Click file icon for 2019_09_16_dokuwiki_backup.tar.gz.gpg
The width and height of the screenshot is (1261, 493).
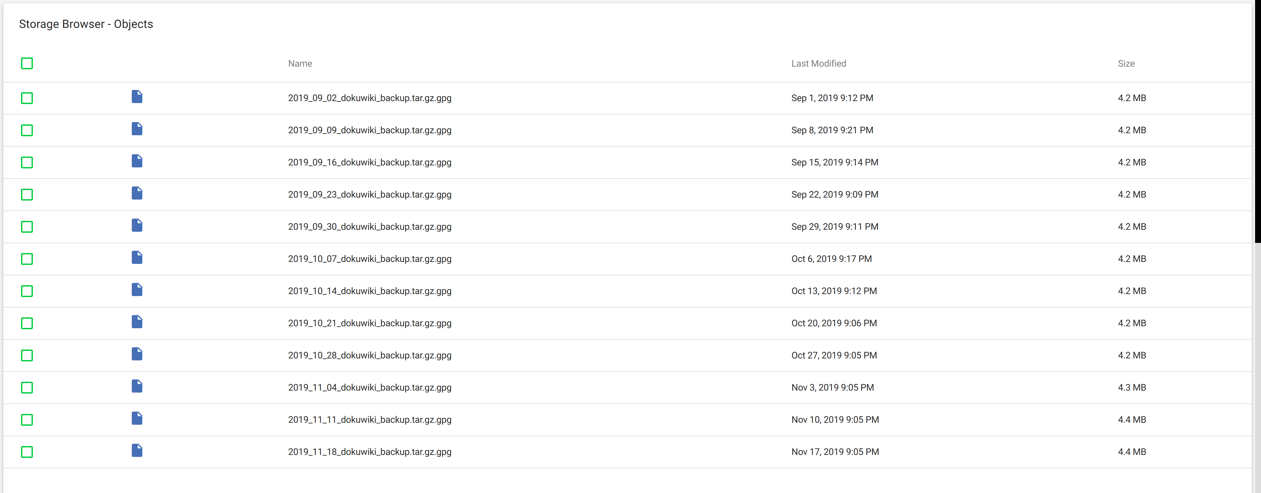click(137, 161)
